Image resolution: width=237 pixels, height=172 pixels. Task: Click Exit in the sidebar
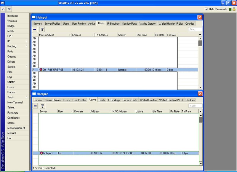(x=9, y=138)
